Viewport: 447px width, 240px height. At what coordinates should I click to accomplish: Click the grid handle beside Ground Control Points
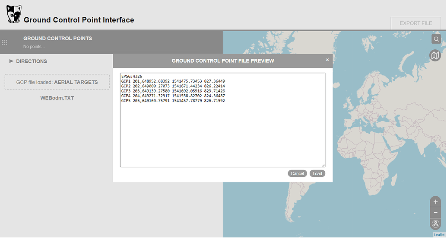[5, 42]
